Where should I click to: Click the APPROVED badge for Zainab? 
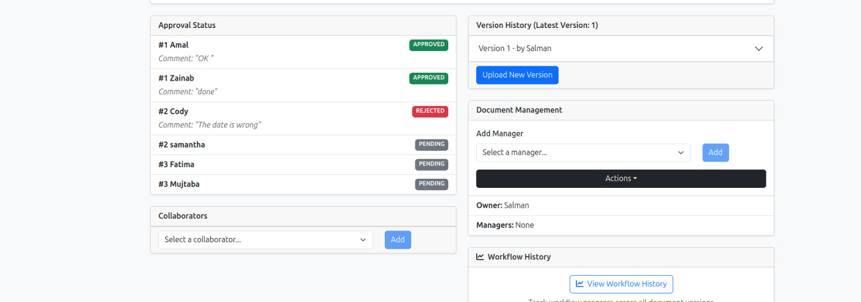coord(429,78)
